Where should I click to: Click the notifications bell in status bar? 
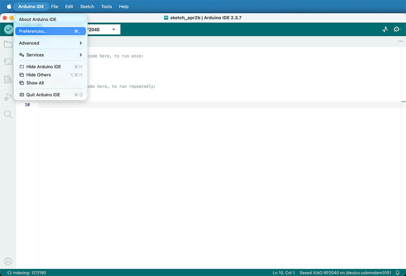point(398,273)
